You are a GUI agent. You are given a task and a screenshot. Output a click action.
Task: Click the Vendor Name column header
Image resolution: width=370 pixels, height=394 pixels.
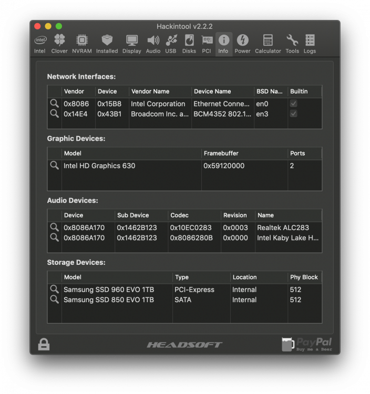(x=160, y=91)
